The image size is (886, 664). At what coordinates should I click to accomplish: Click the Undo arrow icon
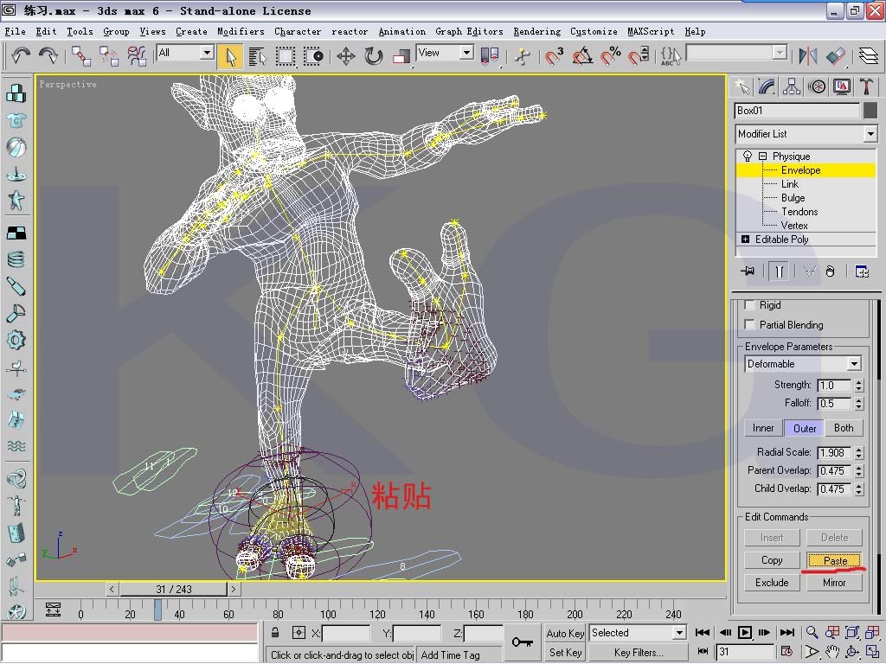click(x=21, y=55)
